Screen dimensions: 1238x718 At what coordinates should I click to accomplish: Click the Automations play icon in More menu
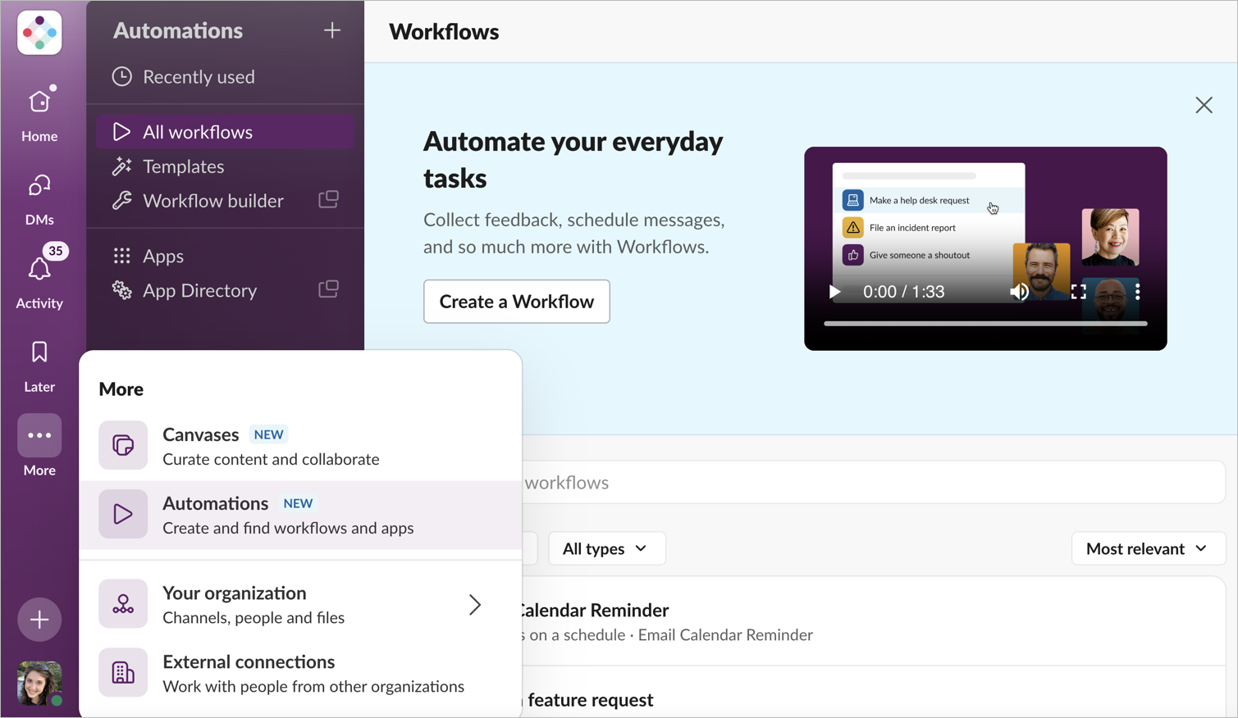tap(123, 514)
